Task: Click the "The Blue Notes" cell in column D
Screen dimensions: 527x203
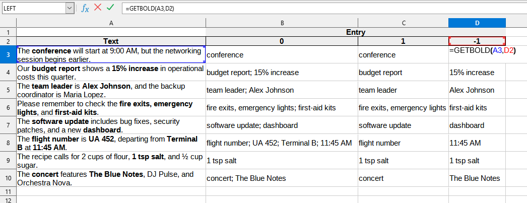Action: (477, 178)
